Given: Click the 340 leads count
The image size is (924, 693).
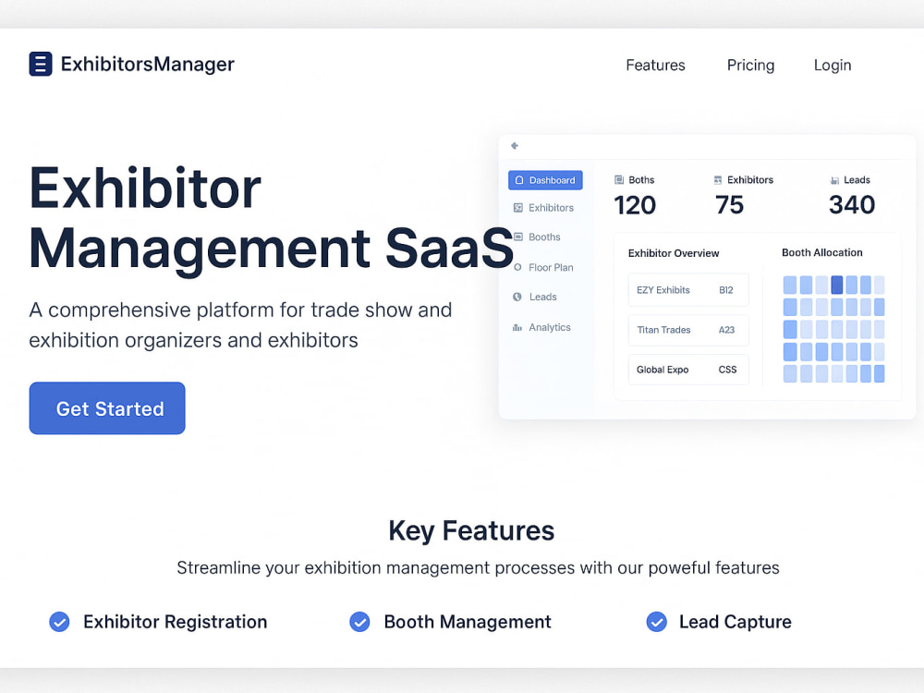Looking at the screenshot, I should pyautogui.click(x=852, y=205).
